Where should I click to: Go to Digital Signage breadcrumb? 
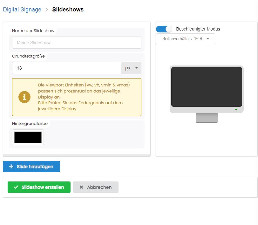click(22, 10)
